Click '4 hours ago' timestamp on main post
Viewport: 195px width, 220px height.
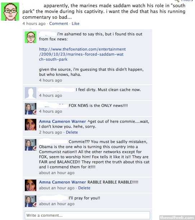pyautogui.click(x=34, y=23)
